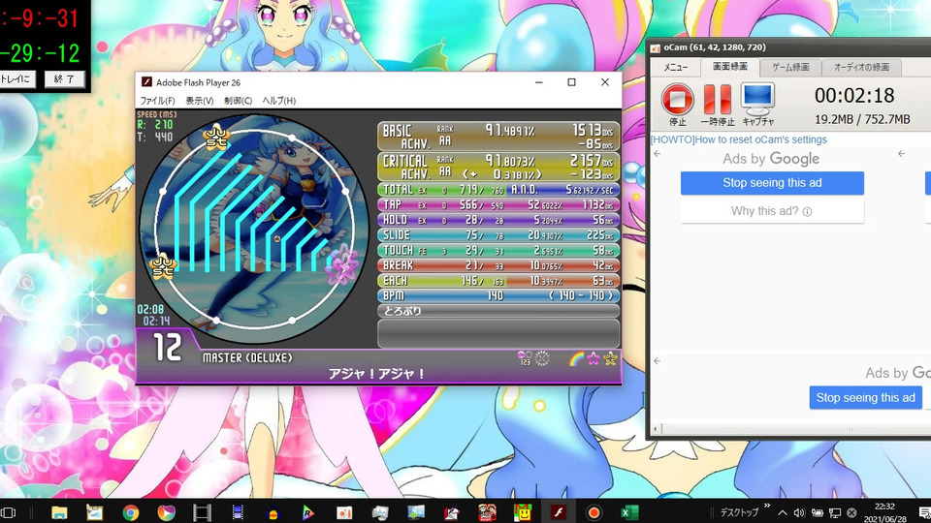Click the TOTAL notes row
This screenshot has width=931, height=523.
(498, 190)
